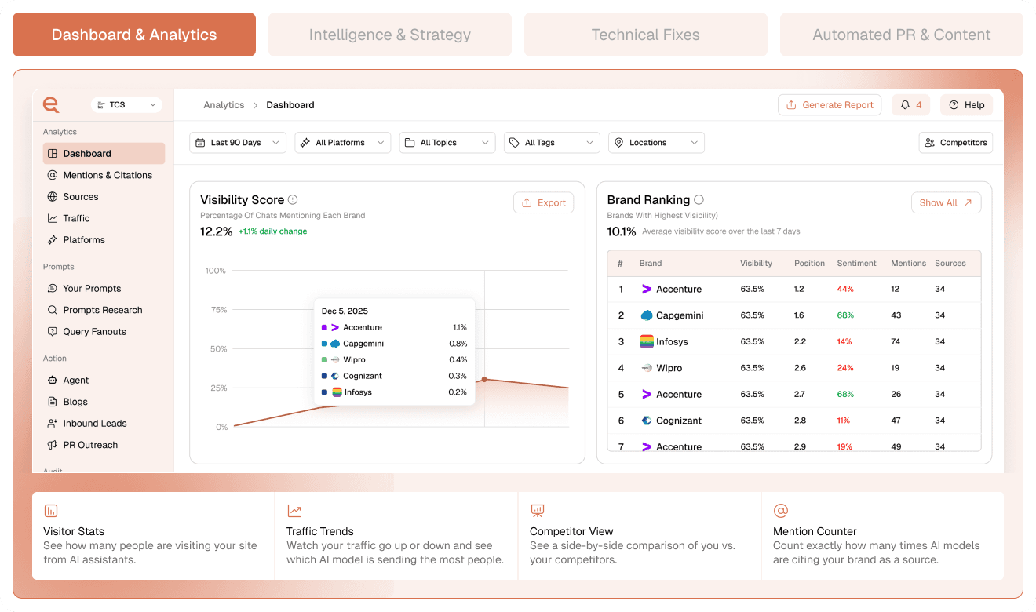The width and height of the screenshot is (1036, 612).
Task: Click the Position column header
Action: [x=809, y=264]
